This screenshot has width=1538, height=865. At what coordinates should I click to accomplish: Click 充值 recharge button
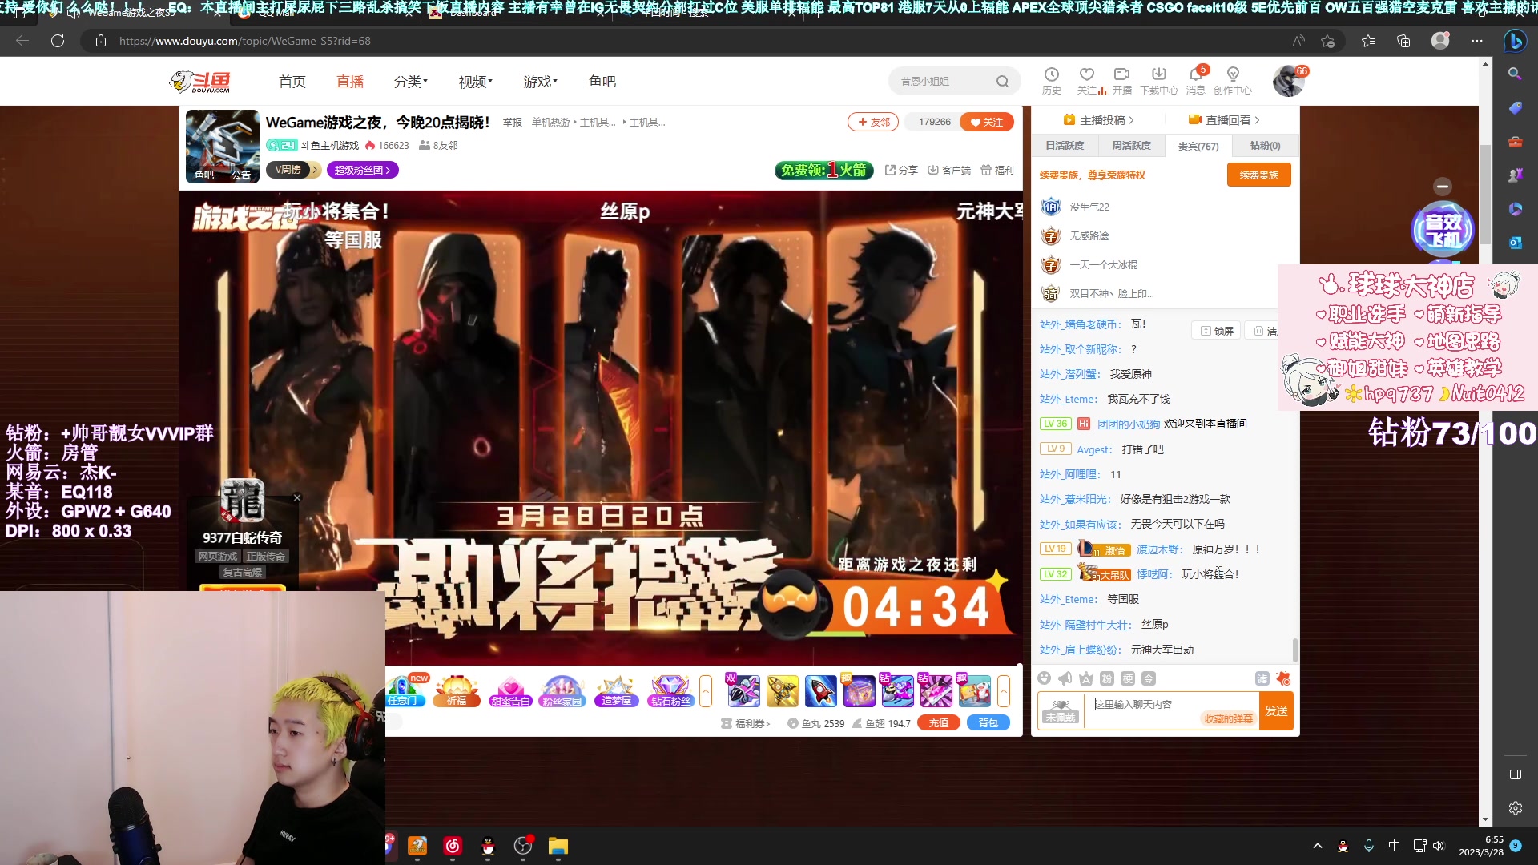(939, 722)
